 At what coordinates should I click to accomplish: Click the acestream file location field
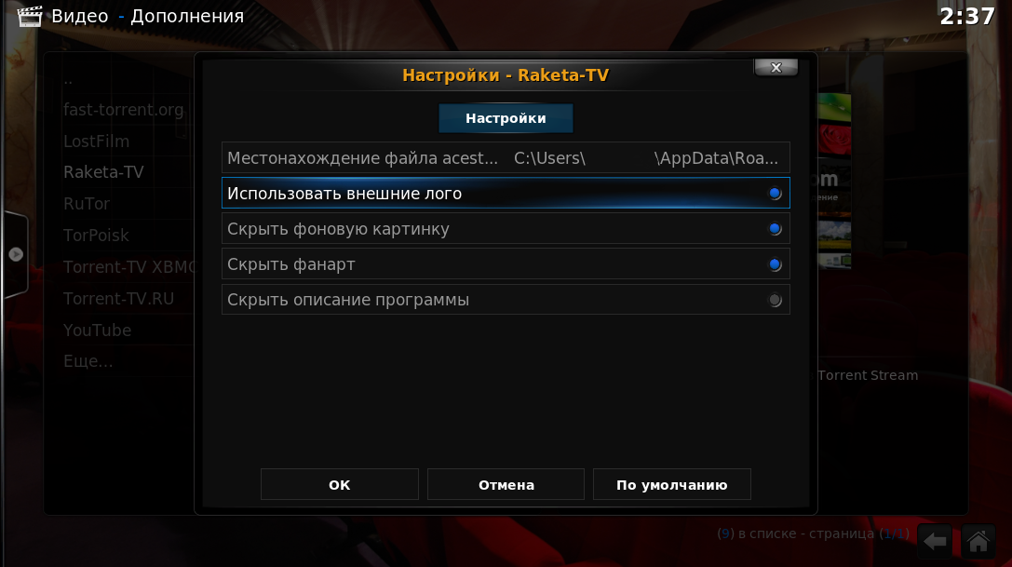point(506,157)
